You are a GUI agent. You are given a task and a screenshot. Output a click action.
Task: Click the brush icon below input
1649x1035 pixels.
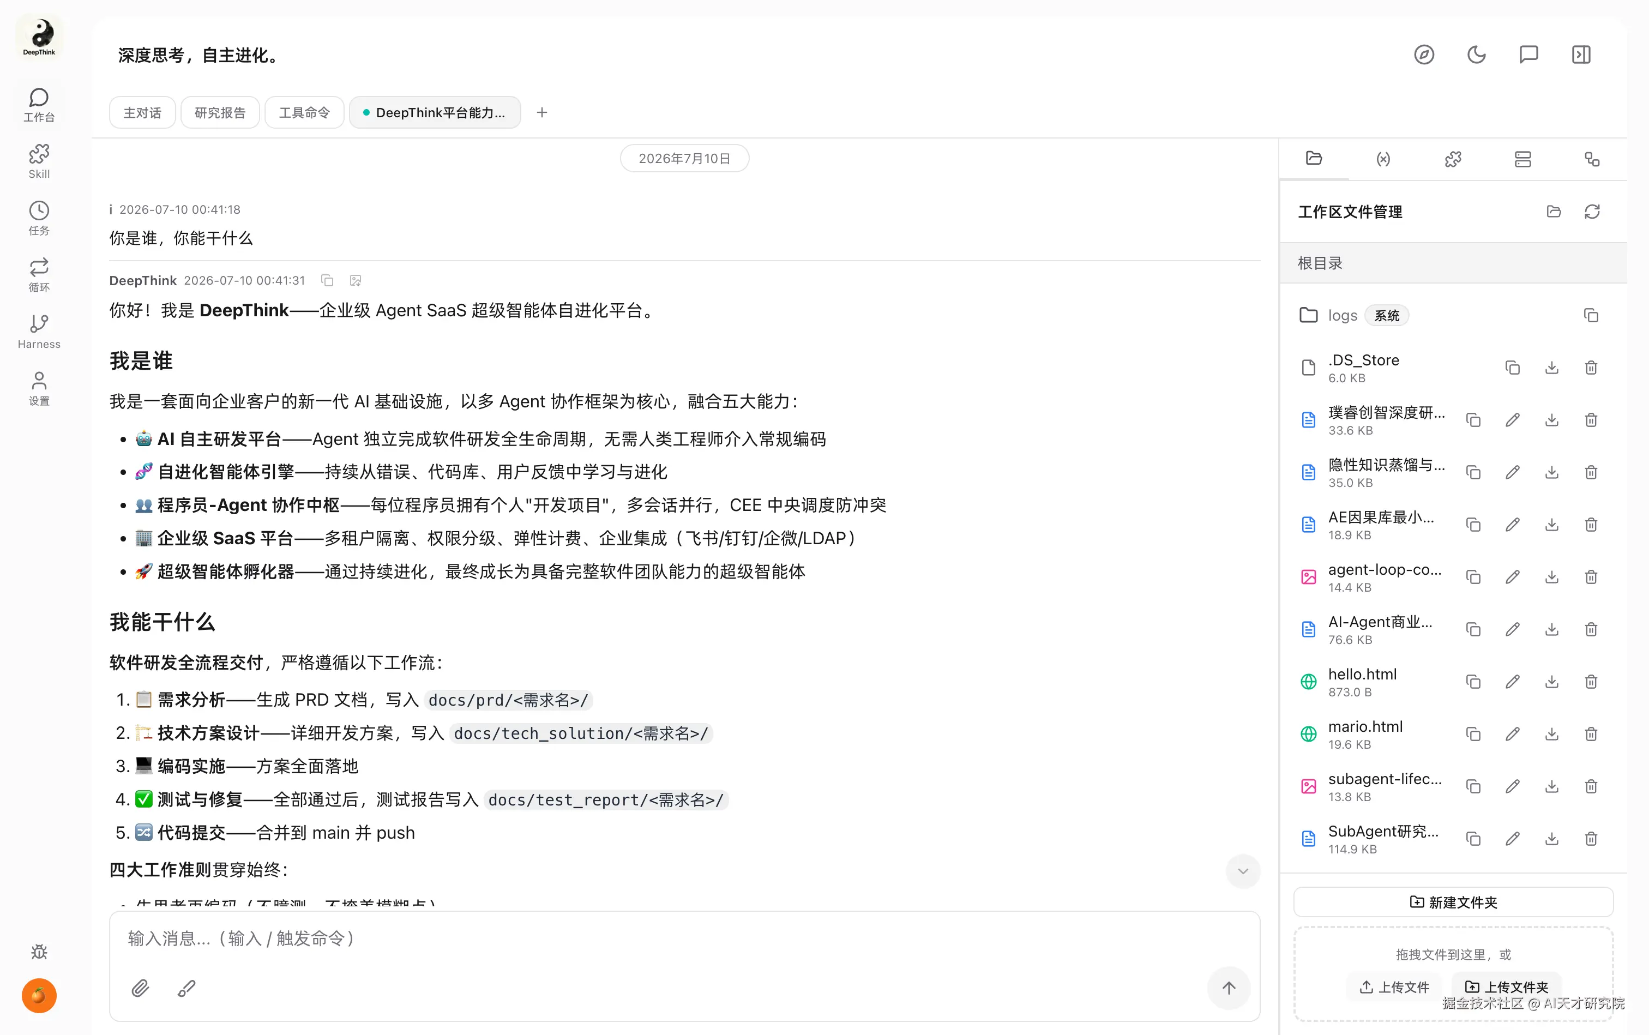186,988
